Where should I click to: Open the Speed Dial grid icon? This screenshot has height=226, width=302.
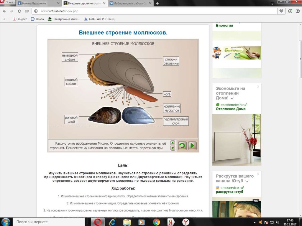(27, 11)
